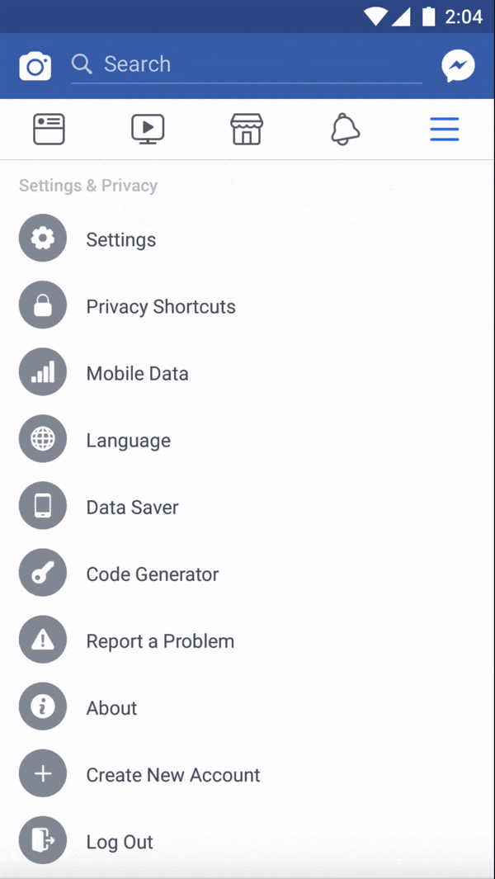This screenshot has height=879, width=495.
Task: Tap the lock icon for Privacy Shortcuts
Action: pyautogui.click(x=43, y=306)
